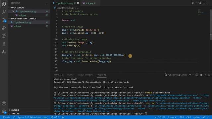The height and width of the screenshot is (119, 212).
Task: Click the editor minimap
Action: (203, 12)
